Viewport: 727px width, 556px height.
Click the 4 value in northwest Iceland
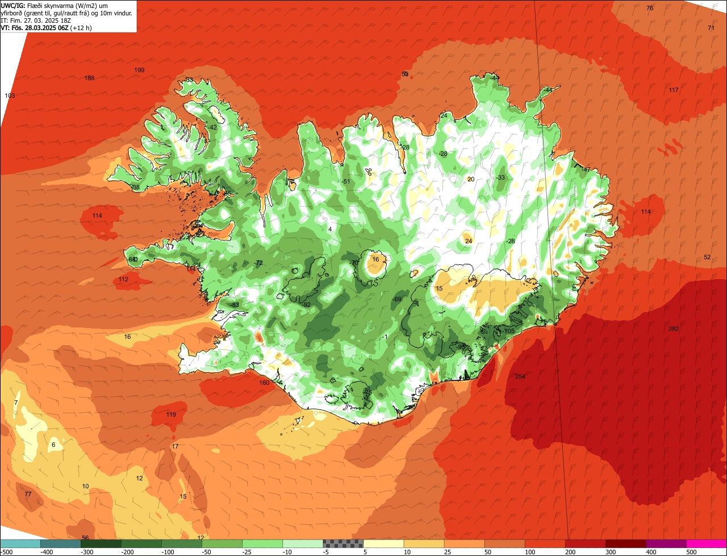[x=329, y=229]
